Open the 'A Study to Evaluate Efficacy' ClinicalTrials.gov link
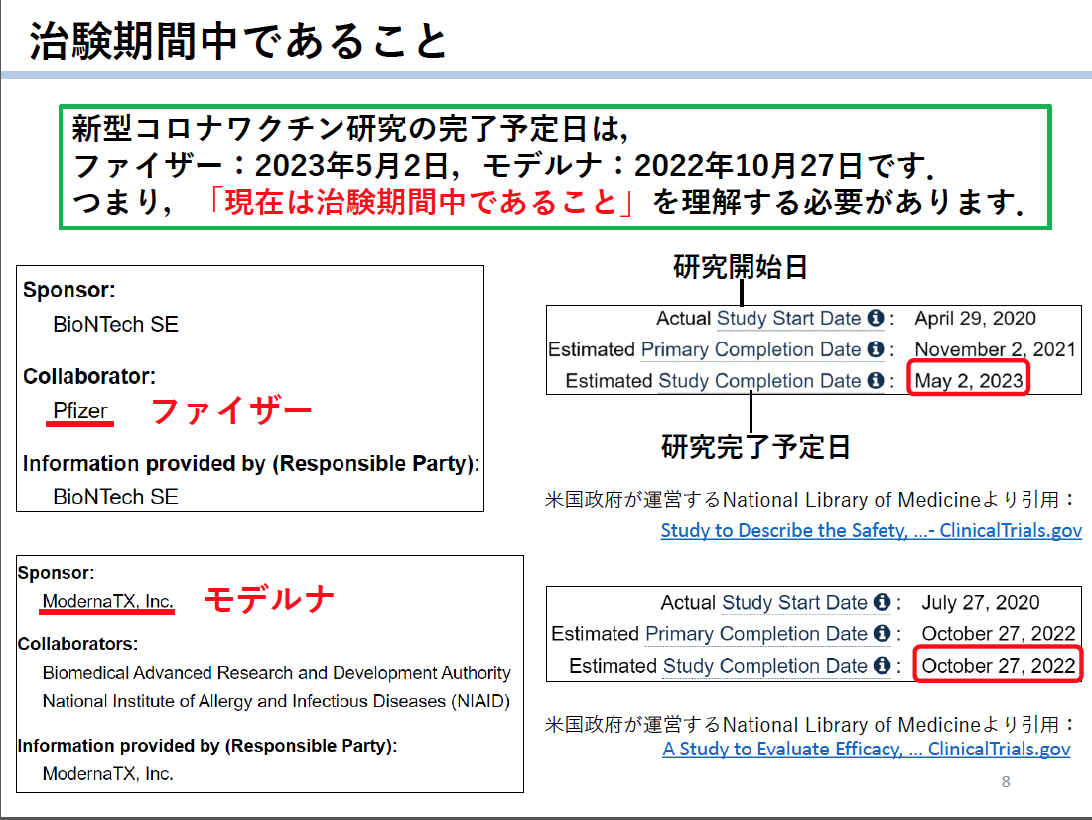Screen dimensions: 1092x820 [867, 749]
